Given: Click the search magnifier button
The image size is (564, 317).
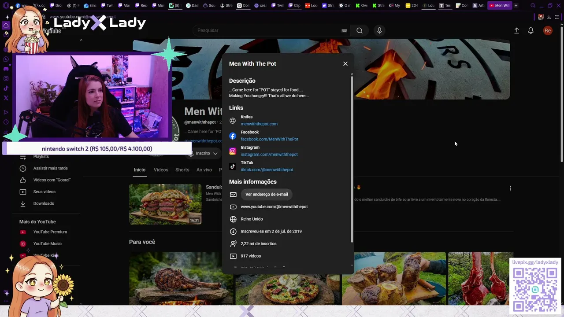Looking at the screenshot, I should pyautogui.click(x=360, y=30).
